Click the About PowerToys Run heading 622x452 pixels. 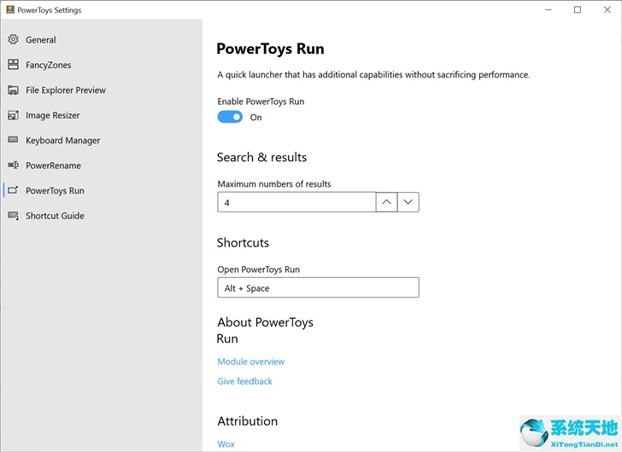[265, 331]
